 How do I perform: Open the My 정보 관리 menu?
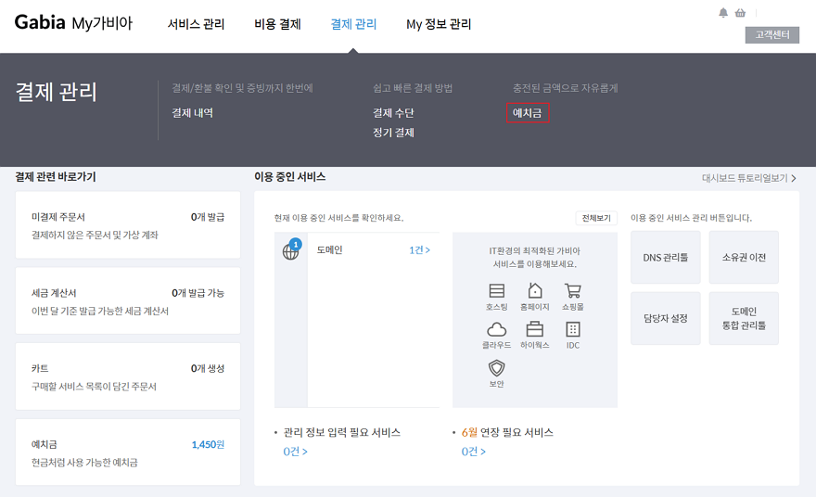439,24
